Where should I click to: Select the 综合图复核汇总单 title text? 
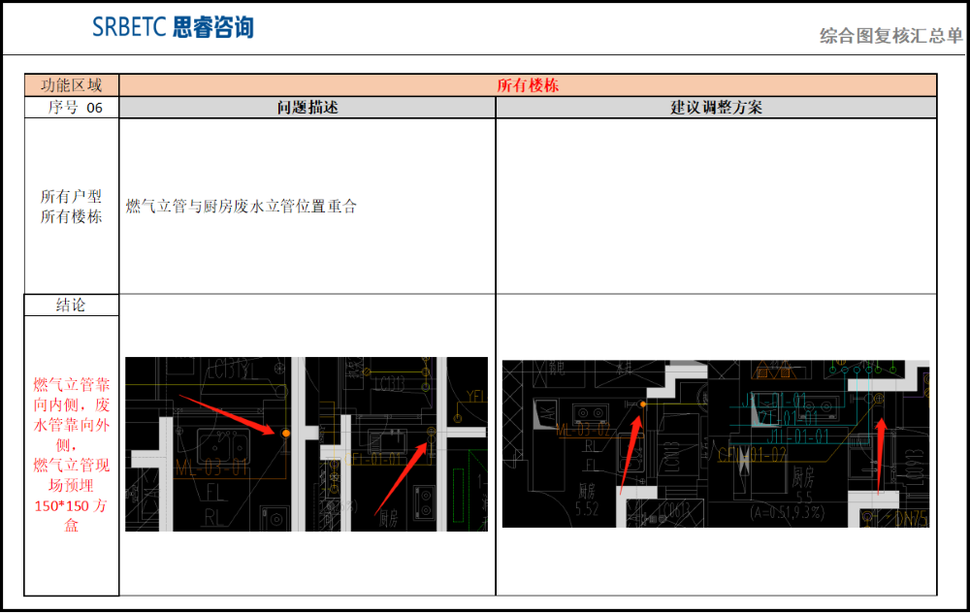click(x=890, y=35)
